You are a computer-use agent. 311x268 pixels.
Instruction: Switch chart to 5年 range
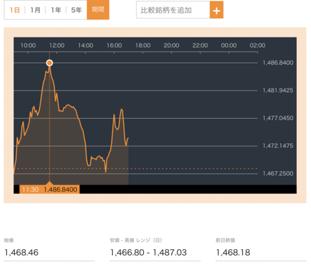pyautogui.click(x=76, y=10)
